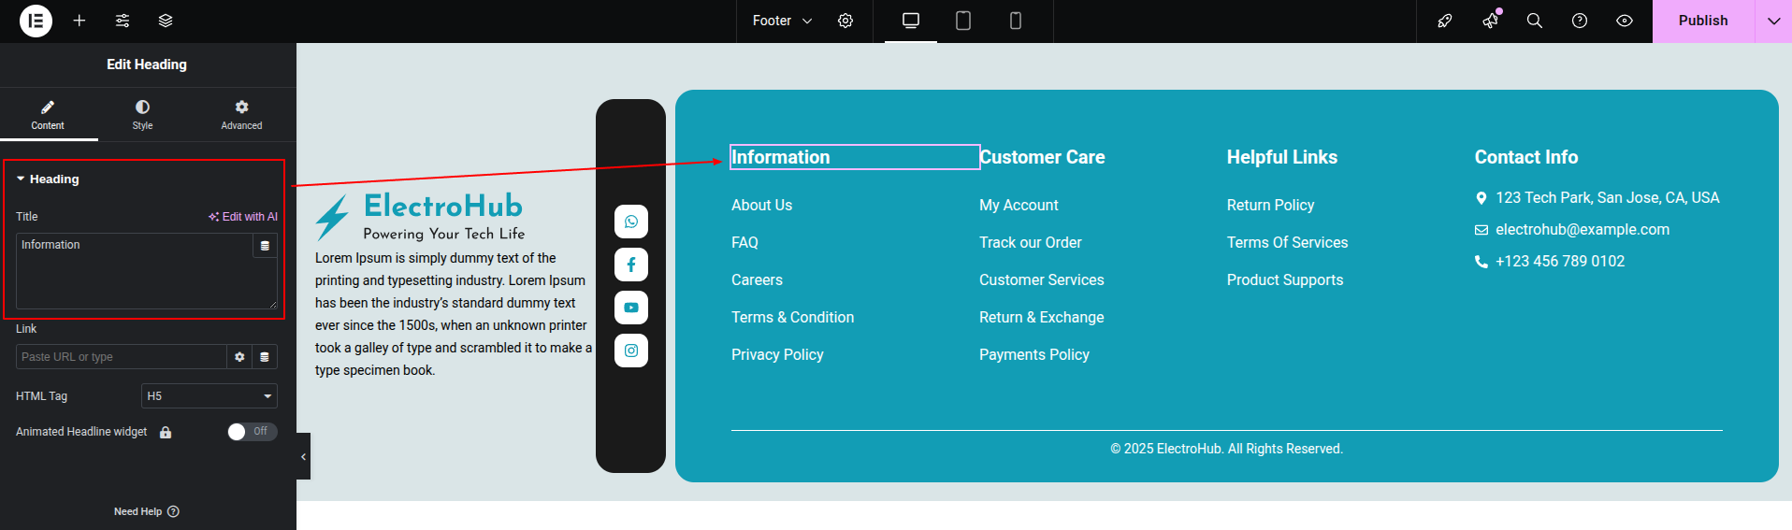
Task: Collapse the editor side panel handle
Action: click(x=303, y=457)
